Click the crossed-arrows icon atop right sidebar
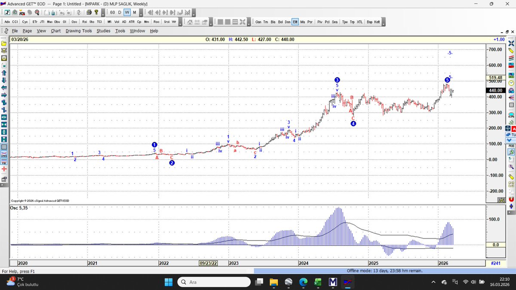Viewport: 516px width, 290px height. coord(511,43)
